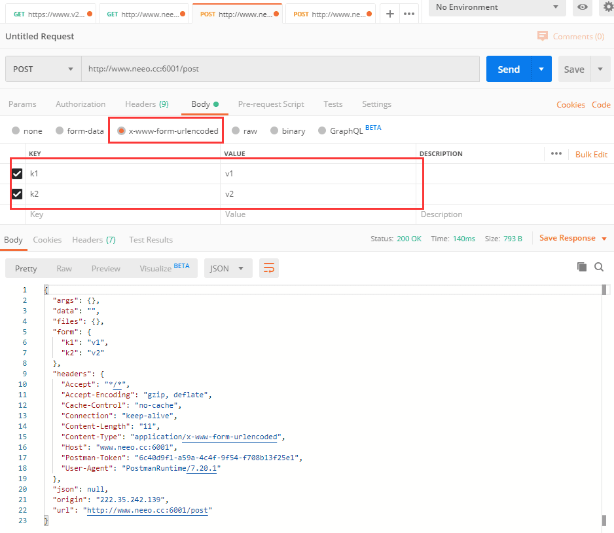Click the environment quick look eye icon
The width and height of the screenshot is (614, 533).
[x=583, y=7]
